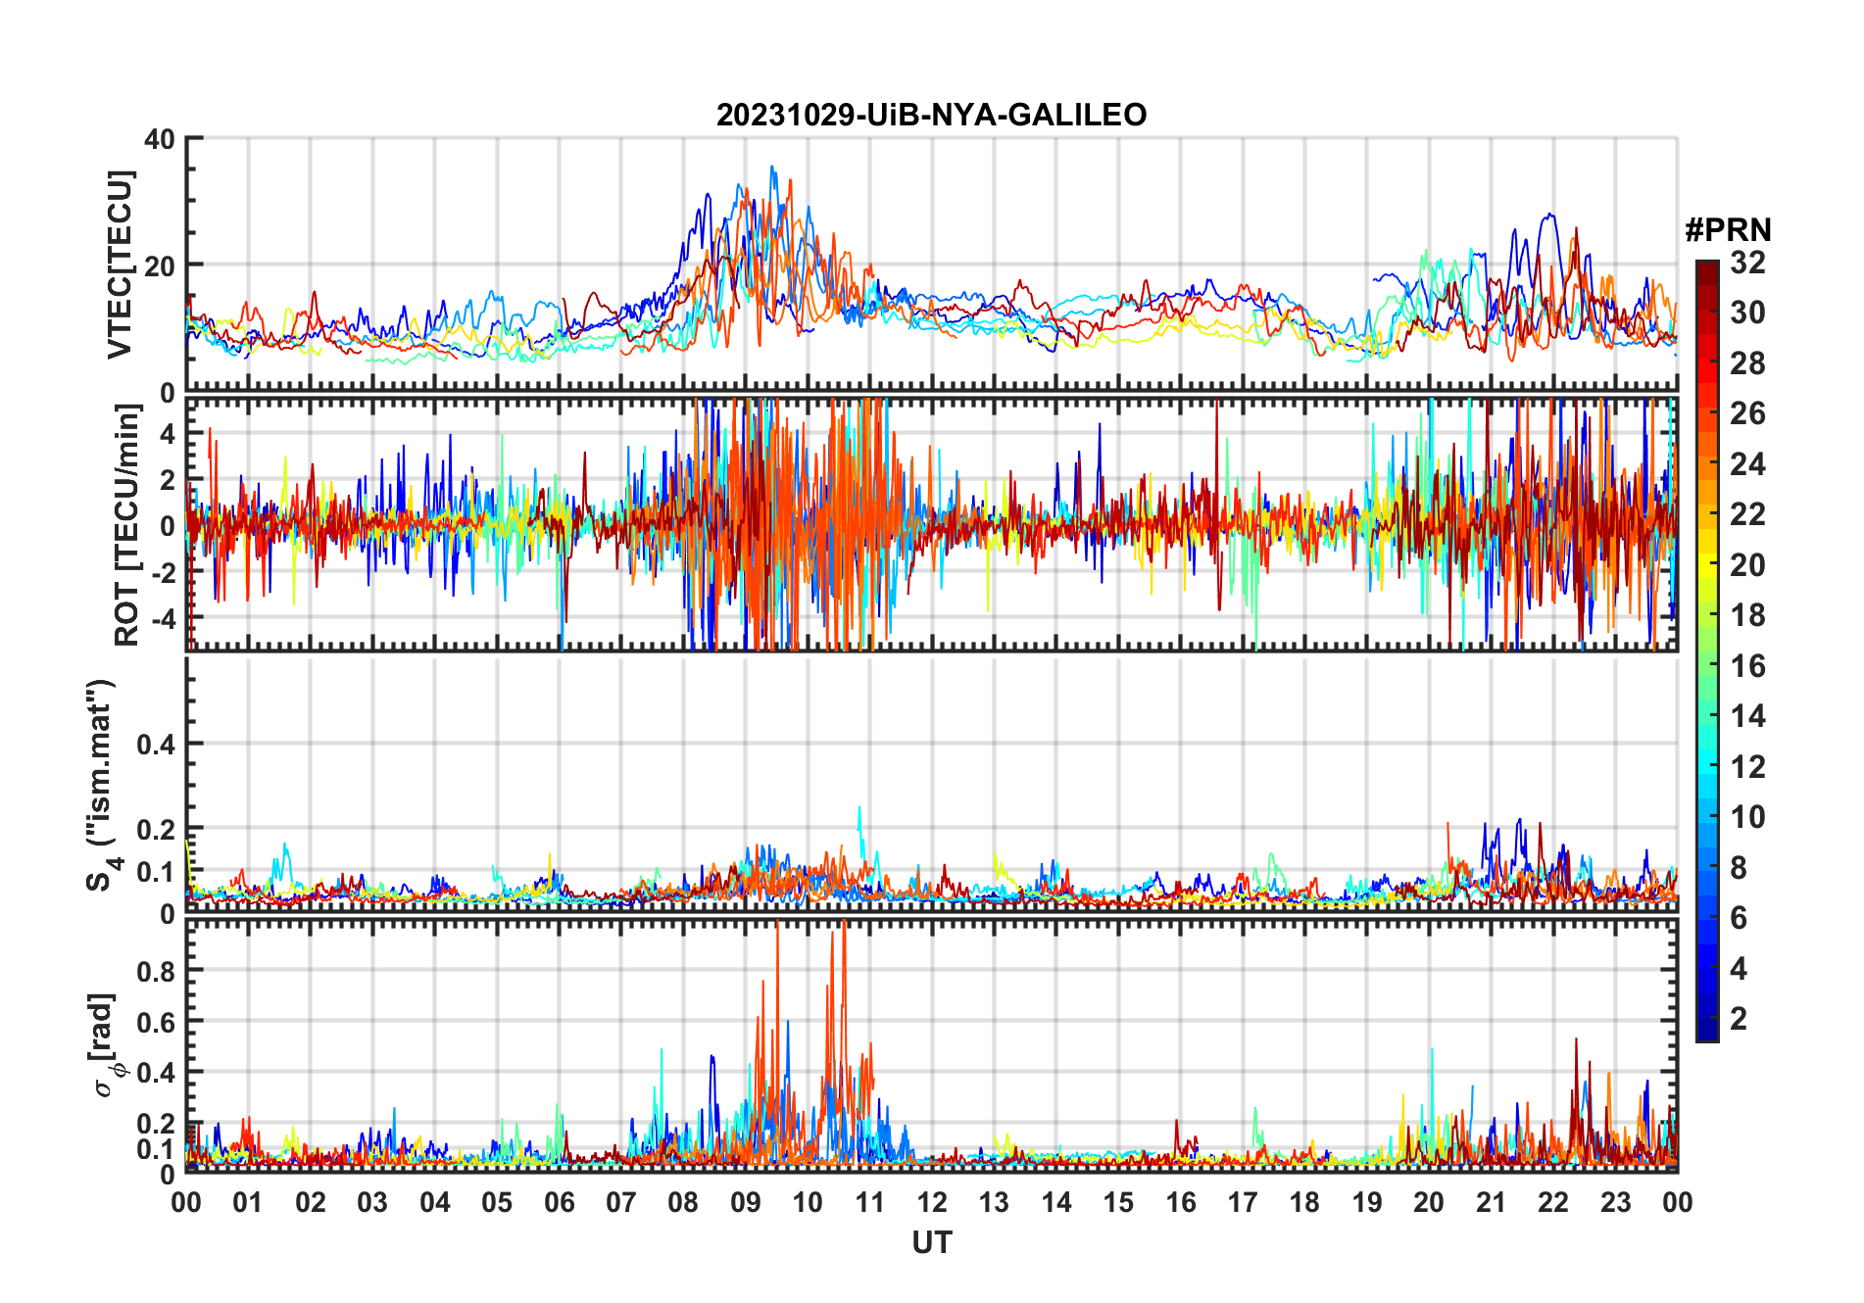Click the #PRN colorbar title

(x=1728, y=230)
